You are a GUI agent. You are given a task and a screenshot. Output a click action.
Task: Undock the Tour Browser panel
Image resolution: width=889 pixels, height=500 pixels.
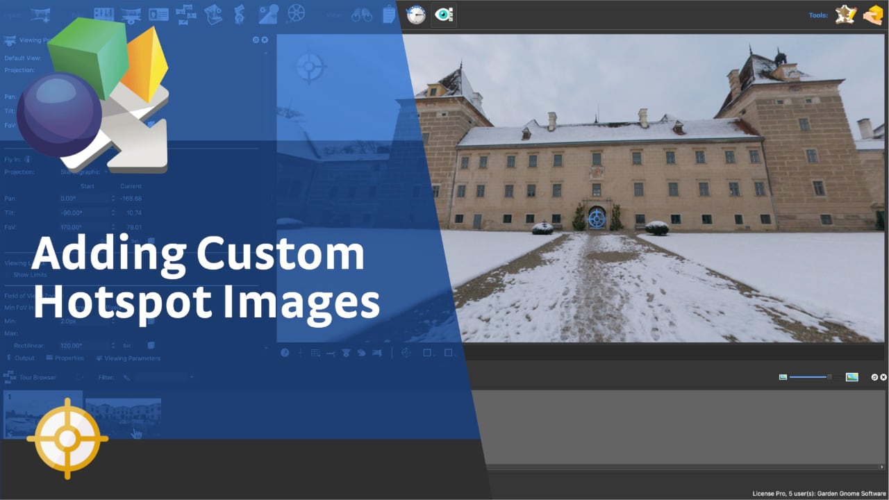tap(874, 377)
